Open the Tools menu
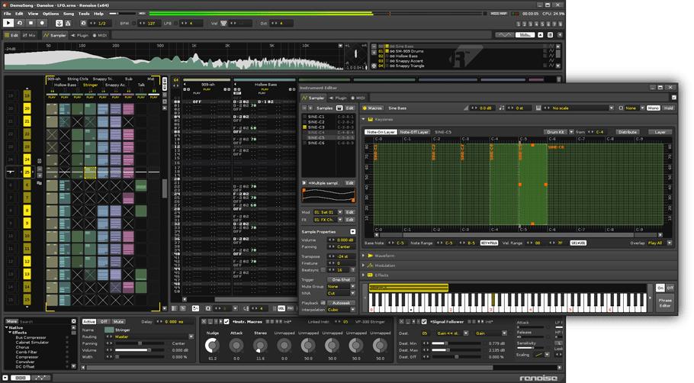 click(84, 14)
